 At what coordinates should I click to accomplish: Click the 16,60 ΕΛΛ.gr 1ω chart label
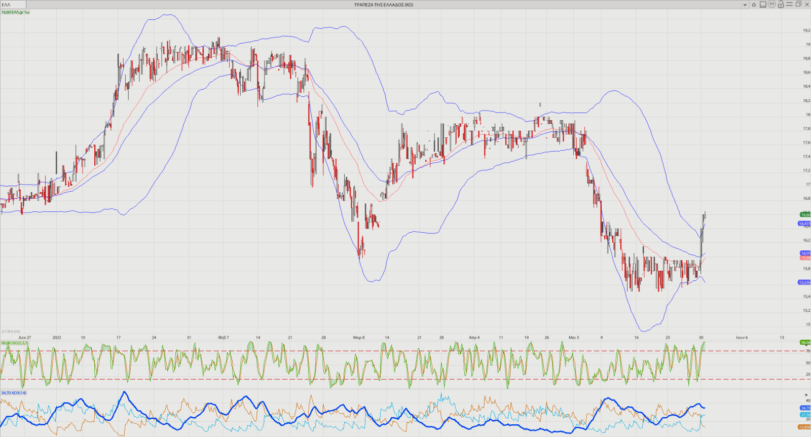[x=15, y=12]
